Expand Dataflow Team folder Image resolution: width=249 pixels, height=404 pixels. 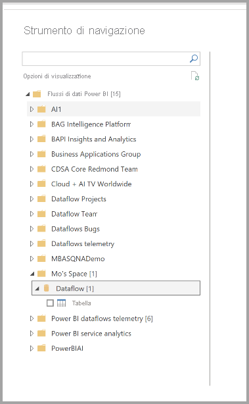click(32, 214)
